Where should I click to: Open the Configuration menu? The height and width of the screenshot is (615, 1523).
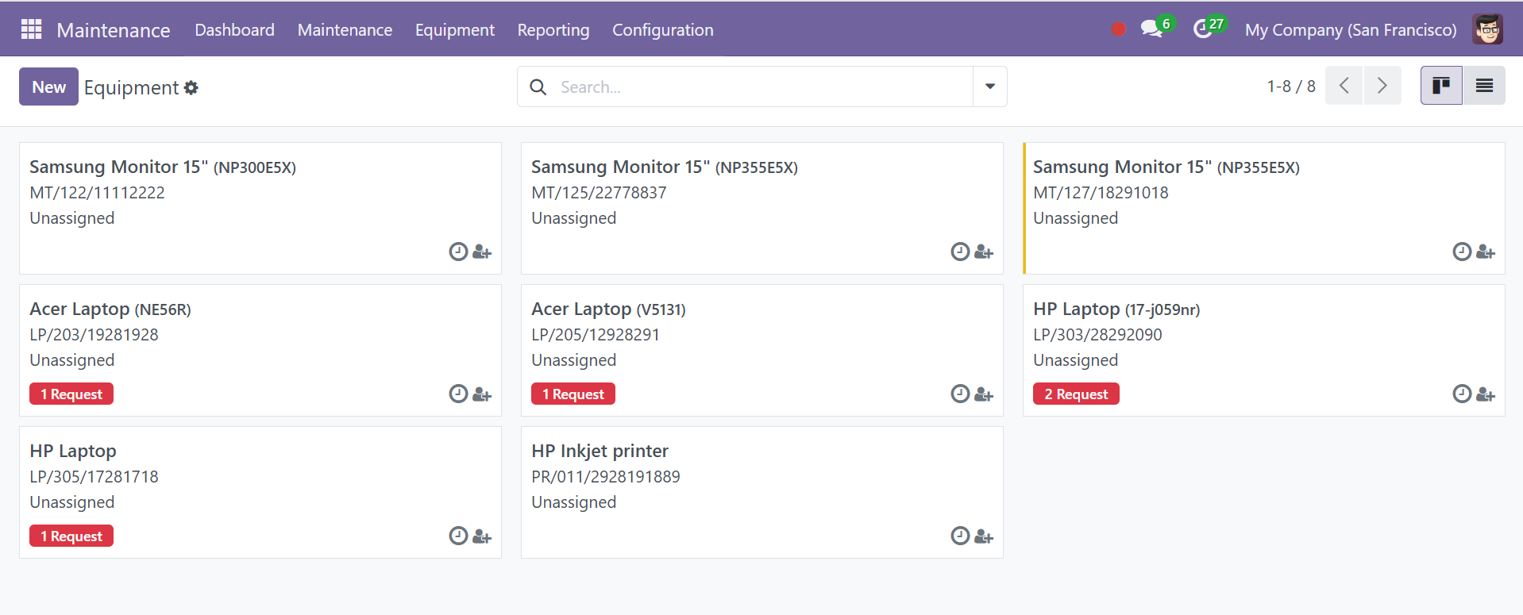point(663,30)
